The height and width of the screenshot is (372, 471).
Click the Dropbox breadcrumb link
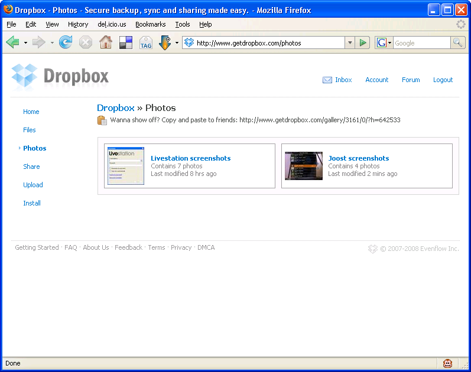click(x=116, y=108)
